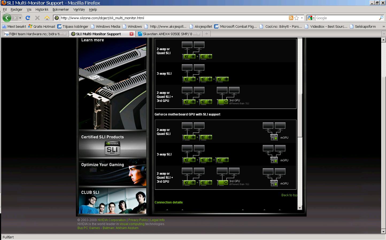Click the Firefox logo in the title bar
This screenshot has height=240, width=386.
[x=3, y=3]
